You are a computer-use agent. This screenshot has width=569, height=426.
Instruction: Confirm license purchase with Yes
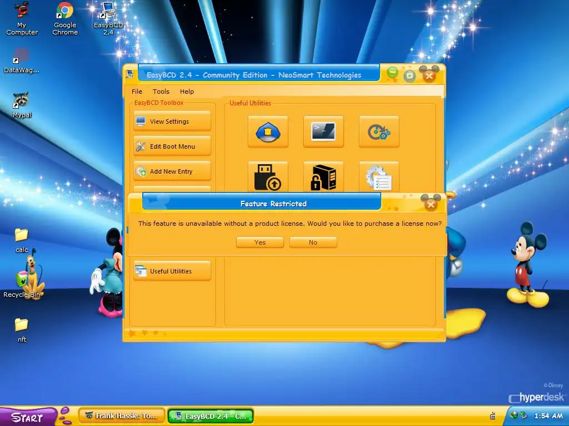point(260,242)
